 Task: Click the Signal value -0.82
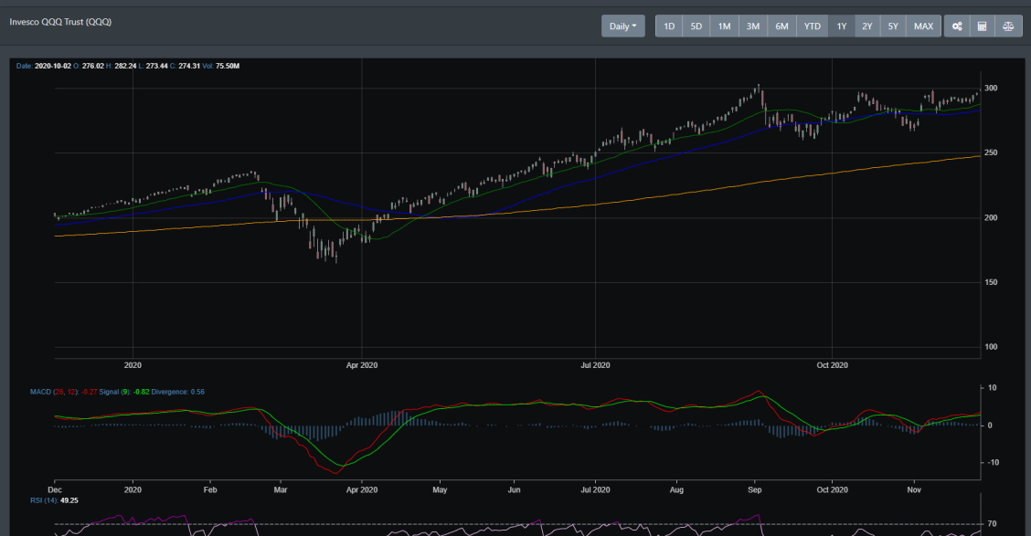[x=142, y=392]
